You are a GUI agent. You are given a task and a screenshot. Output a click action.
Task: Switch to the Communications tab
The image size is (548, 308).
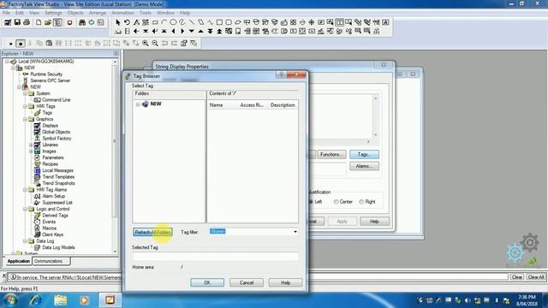click(51, 261)
